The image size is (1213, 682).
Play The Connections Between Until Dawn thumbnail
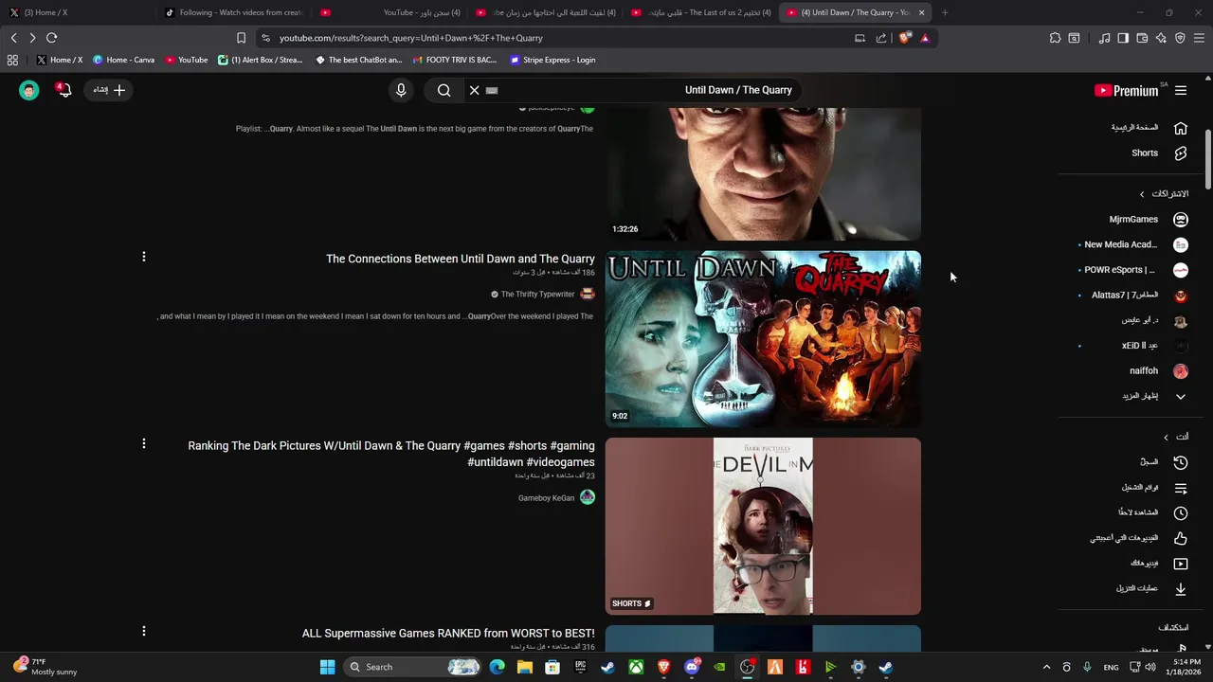click(x=763, y=339)
